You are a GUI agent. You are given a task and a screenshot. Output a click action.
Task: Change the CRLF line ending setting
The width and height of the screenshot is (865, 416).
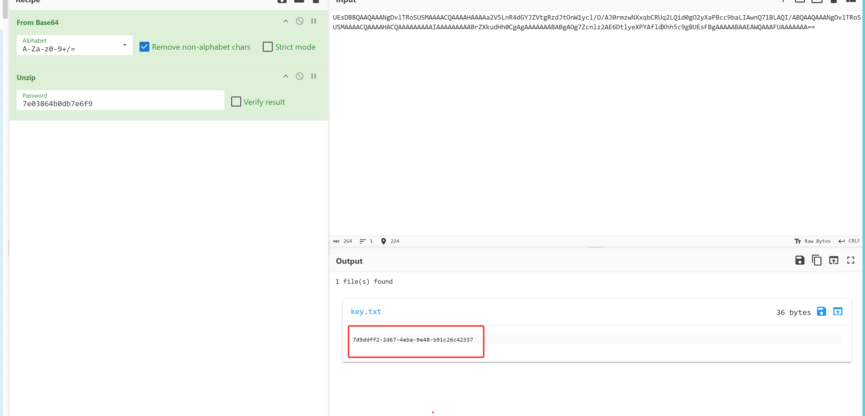tap(849, 241)
